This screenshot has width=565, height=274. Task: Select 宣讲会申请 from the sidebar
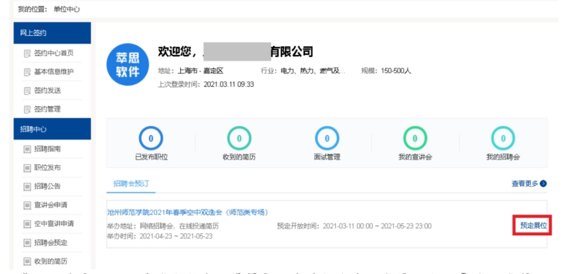point(50,205)
